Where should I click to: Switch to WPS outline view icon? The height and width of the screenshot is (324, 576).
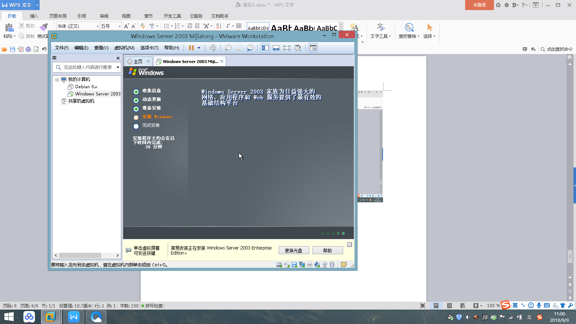(x=449, y=306)
